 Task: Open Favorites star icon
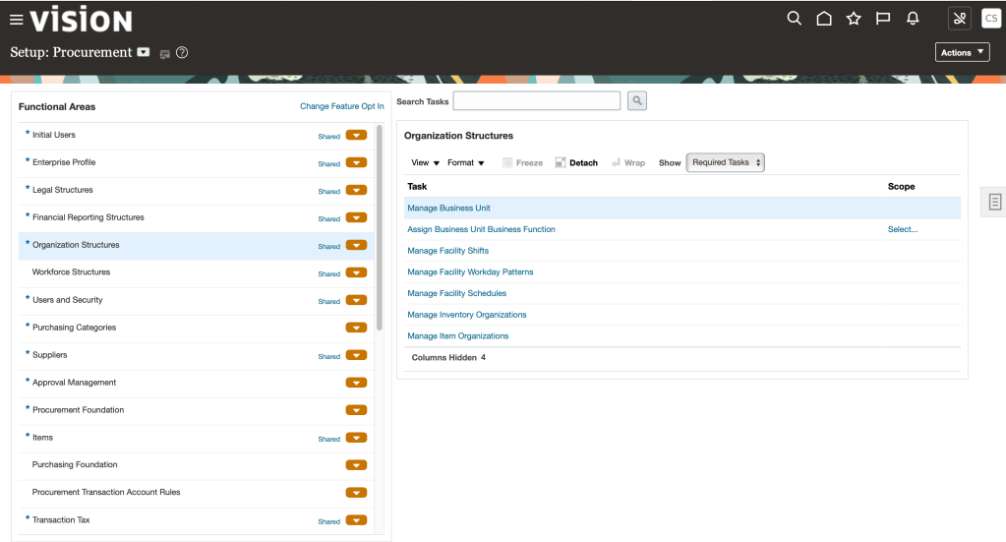coord(854,19)
